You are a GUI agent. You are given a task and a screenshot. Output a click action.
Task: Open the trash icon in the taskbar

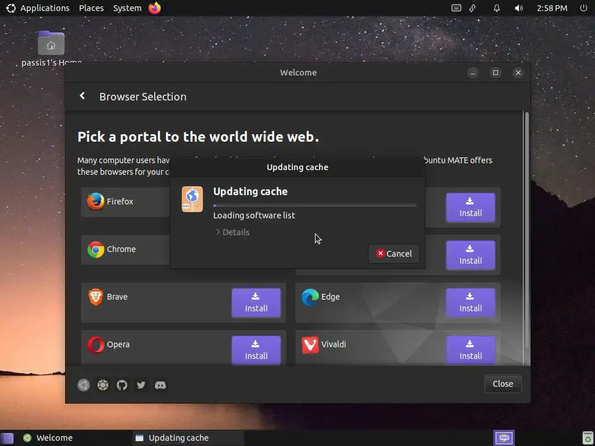click(588, 438)
